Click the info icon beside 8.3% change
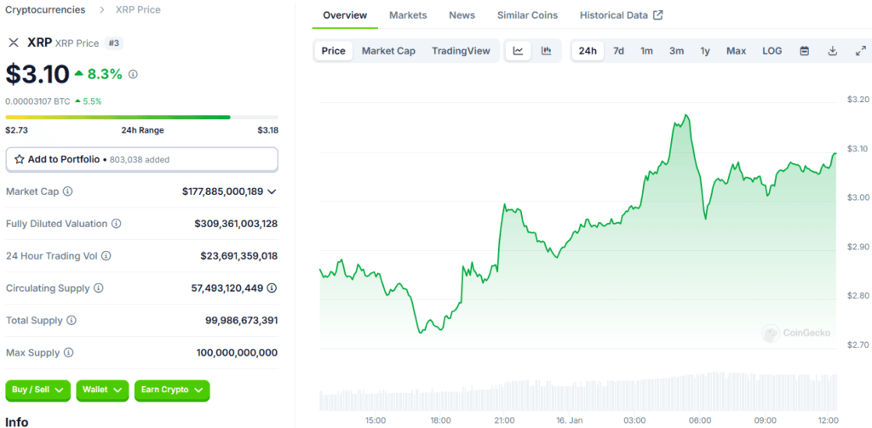Screen dimensions: 872x428 (x=133, y=74)
